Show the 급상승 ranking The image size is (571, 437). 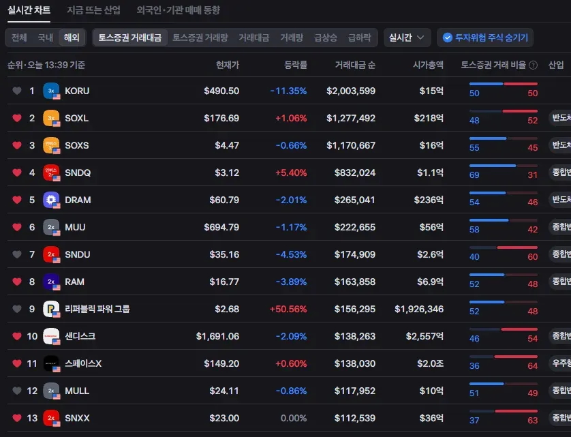point(326,37)
